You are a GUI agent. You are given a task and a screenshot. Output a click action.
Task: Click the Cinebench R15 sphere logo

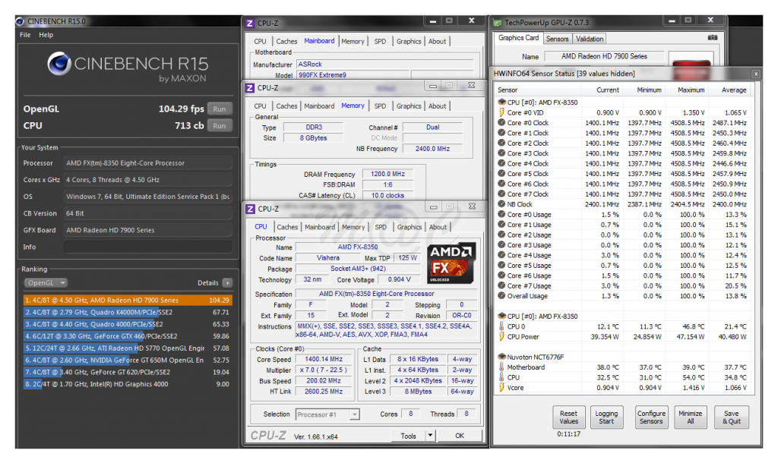pyautogui.click(x=59, y=64)
